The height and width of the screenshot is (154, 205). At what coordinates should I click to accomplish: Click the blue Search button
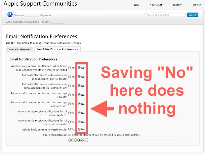click(192, 15)
